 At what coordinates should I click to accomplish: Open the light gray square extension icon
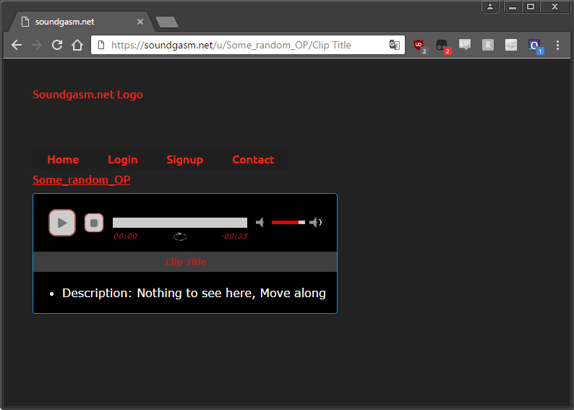(x=511, y=45)
